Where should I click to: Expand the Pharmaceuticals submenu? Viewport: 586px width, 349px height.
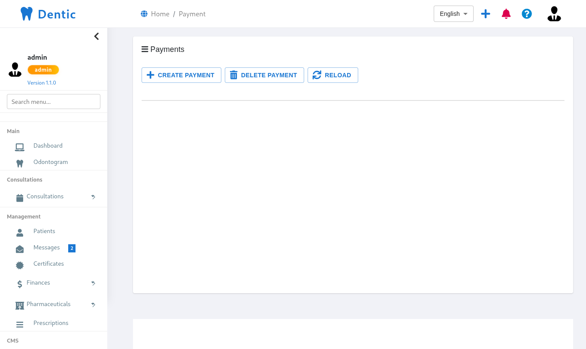(48, 304)
